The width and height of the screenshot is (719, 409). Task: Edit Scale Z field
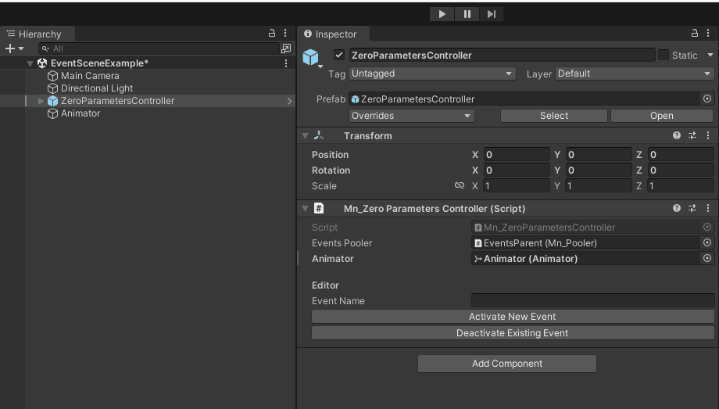[x=681, y=186]
